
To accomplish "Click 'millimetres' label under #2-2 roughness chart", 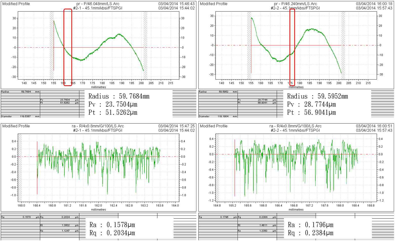I will [296, 210].
